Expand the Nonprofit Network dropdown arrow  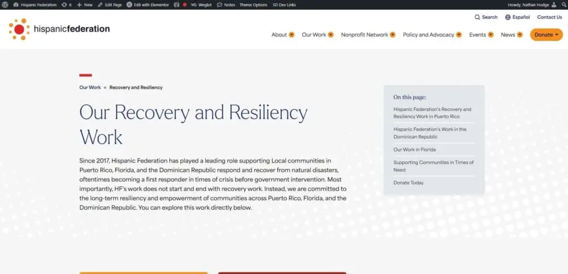(x=392, y=35)
